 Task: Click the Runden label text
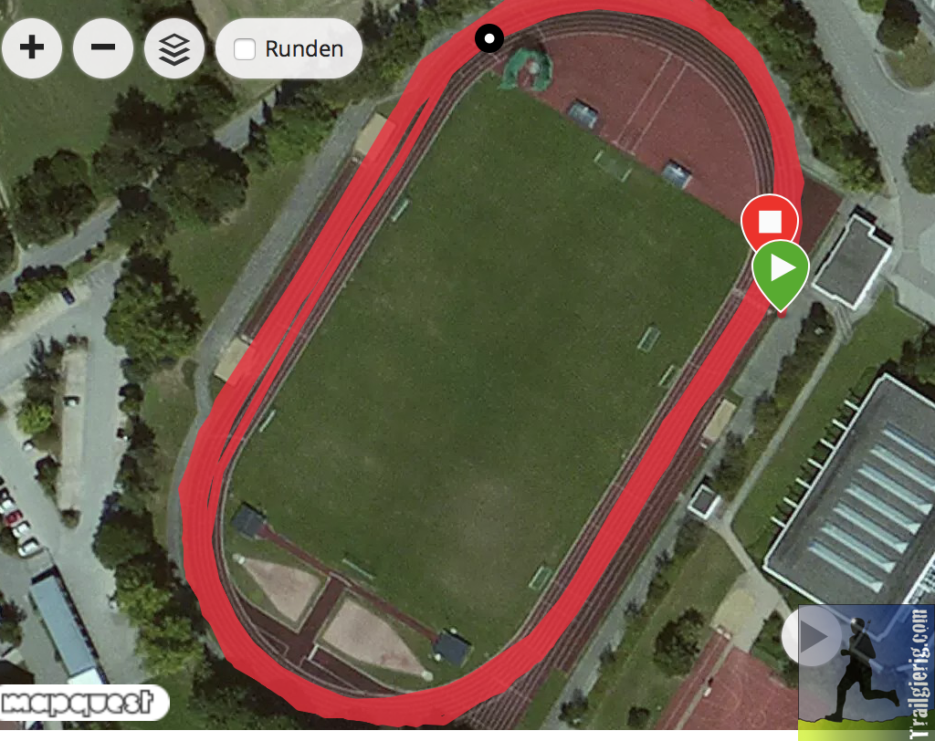304,49
